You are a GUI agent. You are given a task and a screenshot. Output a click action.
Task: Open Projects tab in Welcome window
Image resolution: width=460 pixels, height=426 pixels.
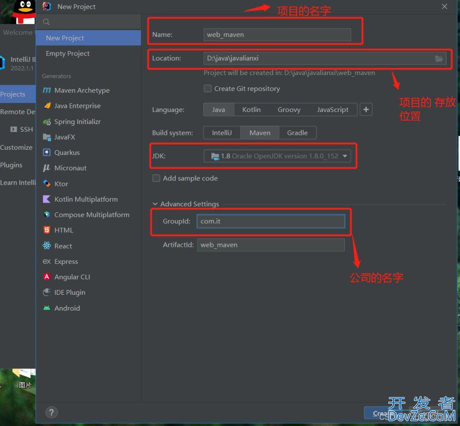click(x=18, y=94)
